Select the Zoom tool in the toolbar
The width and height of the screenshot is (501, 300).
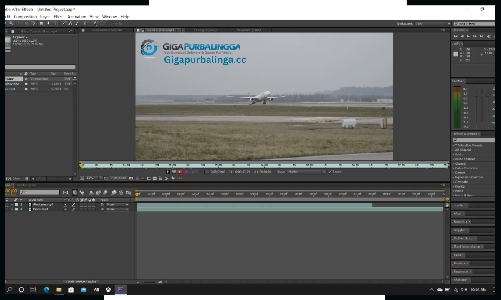coord(11,23)
